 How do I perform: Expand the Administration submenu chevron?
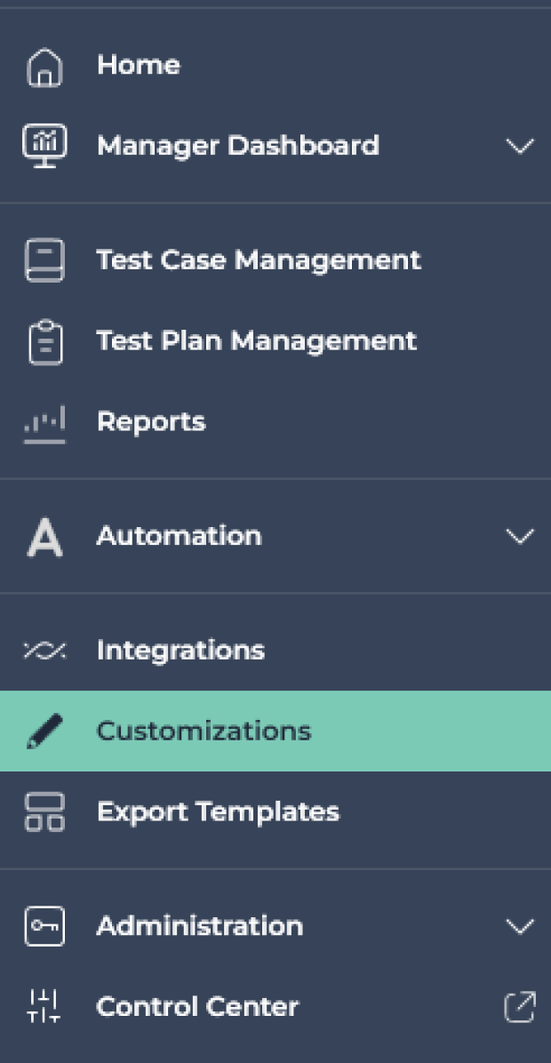[520, 926]
